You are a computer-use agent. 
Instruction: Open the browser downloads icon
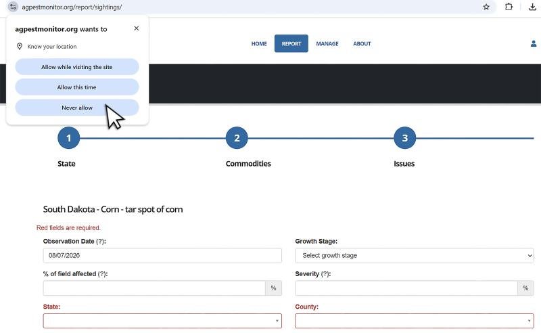532,7
